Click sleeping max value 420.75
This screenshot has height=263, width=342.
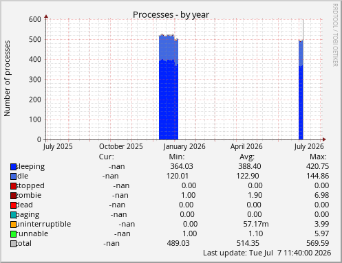tap(317, 166)
